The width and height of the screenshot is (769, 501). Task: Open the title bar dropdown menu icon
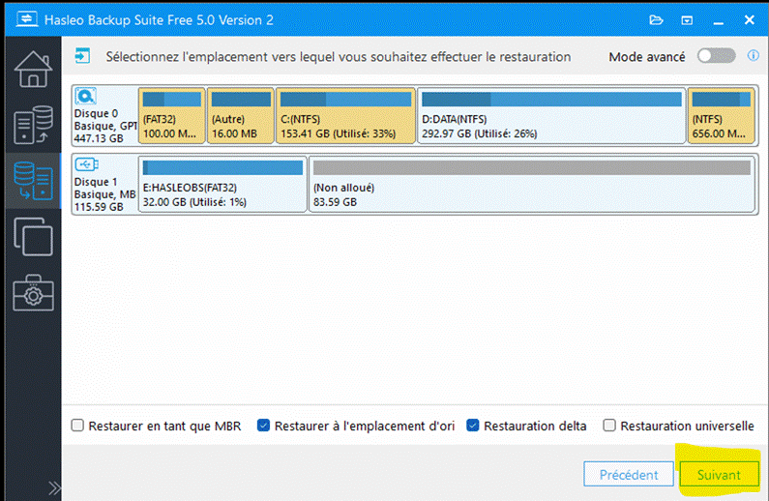(687, 20)
